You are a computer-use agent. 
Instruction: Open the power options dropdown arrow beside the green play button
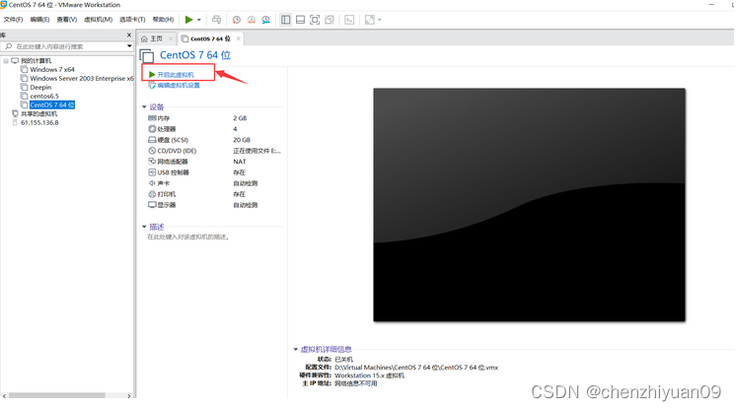click(x=199, y=20)
